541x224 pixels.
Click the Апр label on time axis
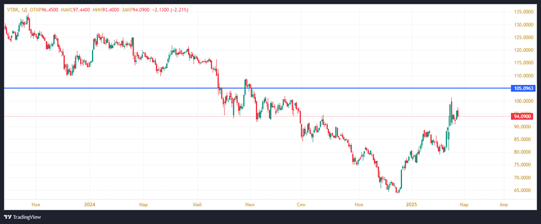pos(503,205)
